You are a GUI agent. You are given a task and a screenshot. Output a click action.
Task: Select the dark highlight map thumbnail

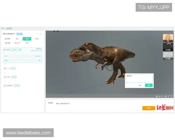(167, 47)
